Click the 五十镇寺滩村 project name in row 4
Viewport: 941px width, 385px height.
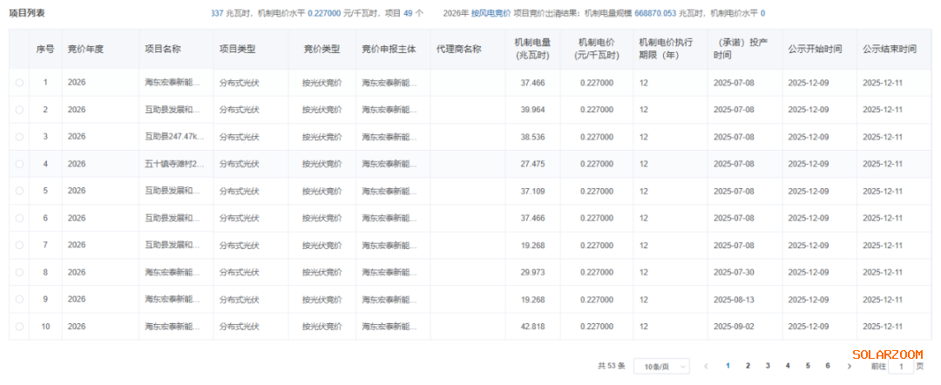tap(174, 164)
